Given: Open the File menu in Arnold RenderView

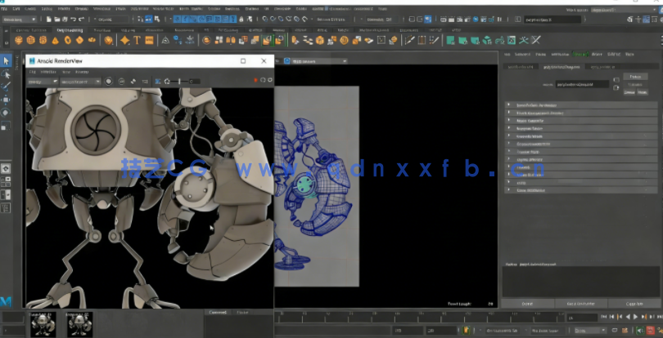Looking at the screenshot, I should [x=32, y=71].
